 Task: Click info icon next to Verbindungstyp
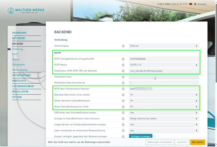click(123, 46)
